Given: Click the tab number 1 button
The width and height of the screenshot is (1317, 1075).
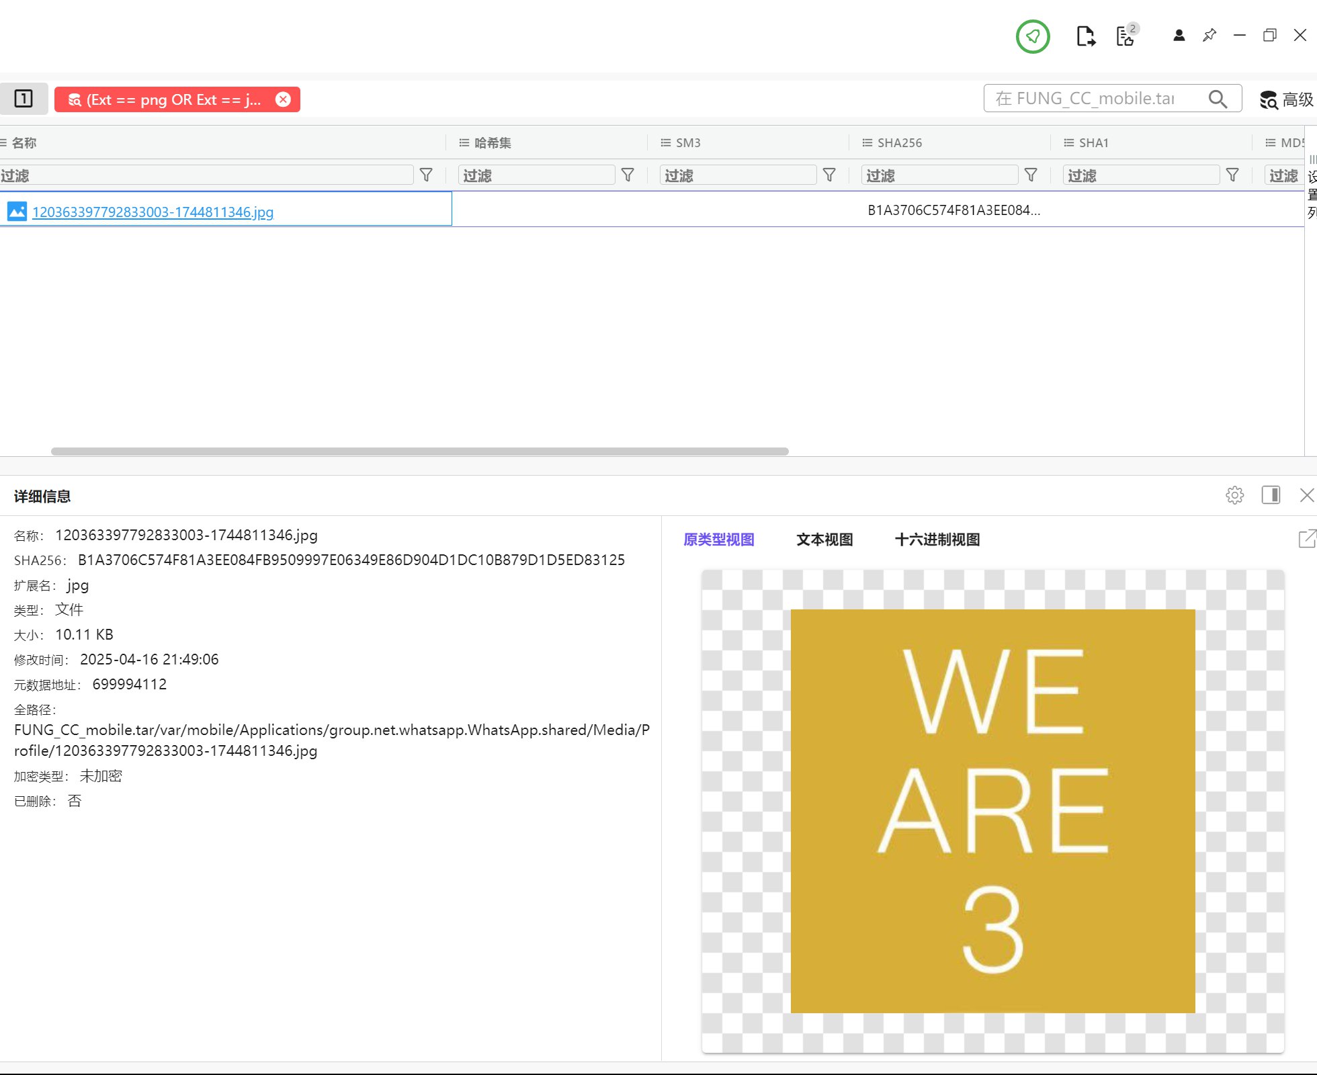Looking at the screenshot, I should click(x=24, y=99).
